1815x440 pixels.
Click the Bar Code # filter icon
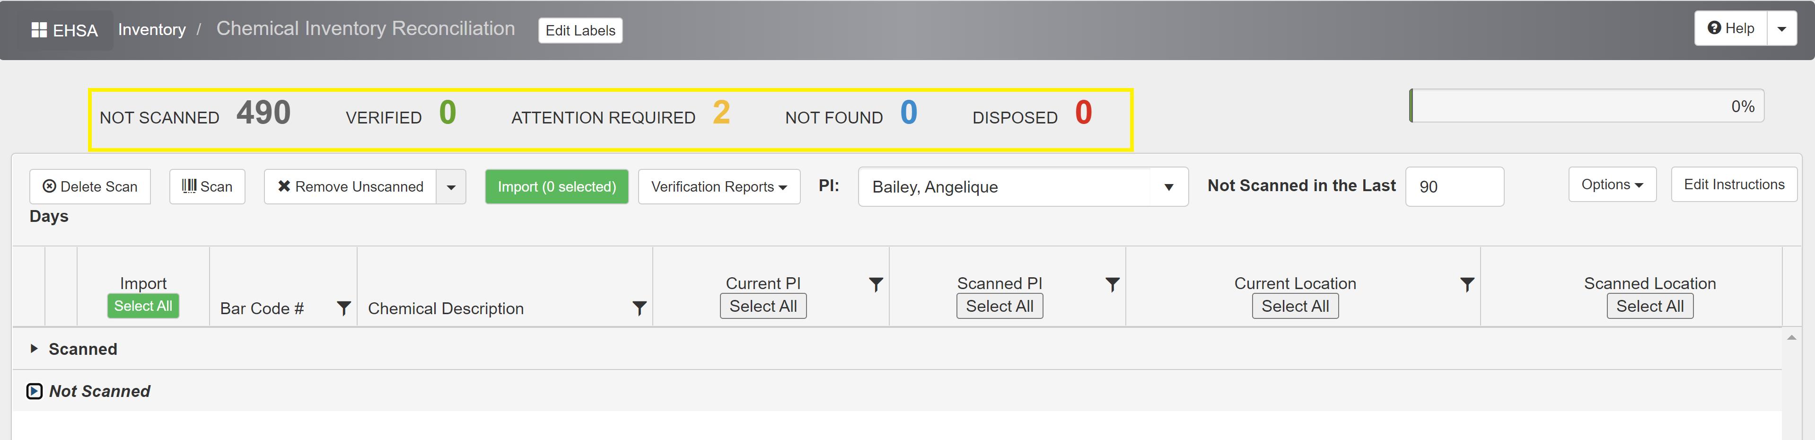tap(343, 309)
